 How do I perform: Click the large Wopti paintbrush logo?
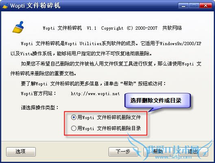coord(18,27)
